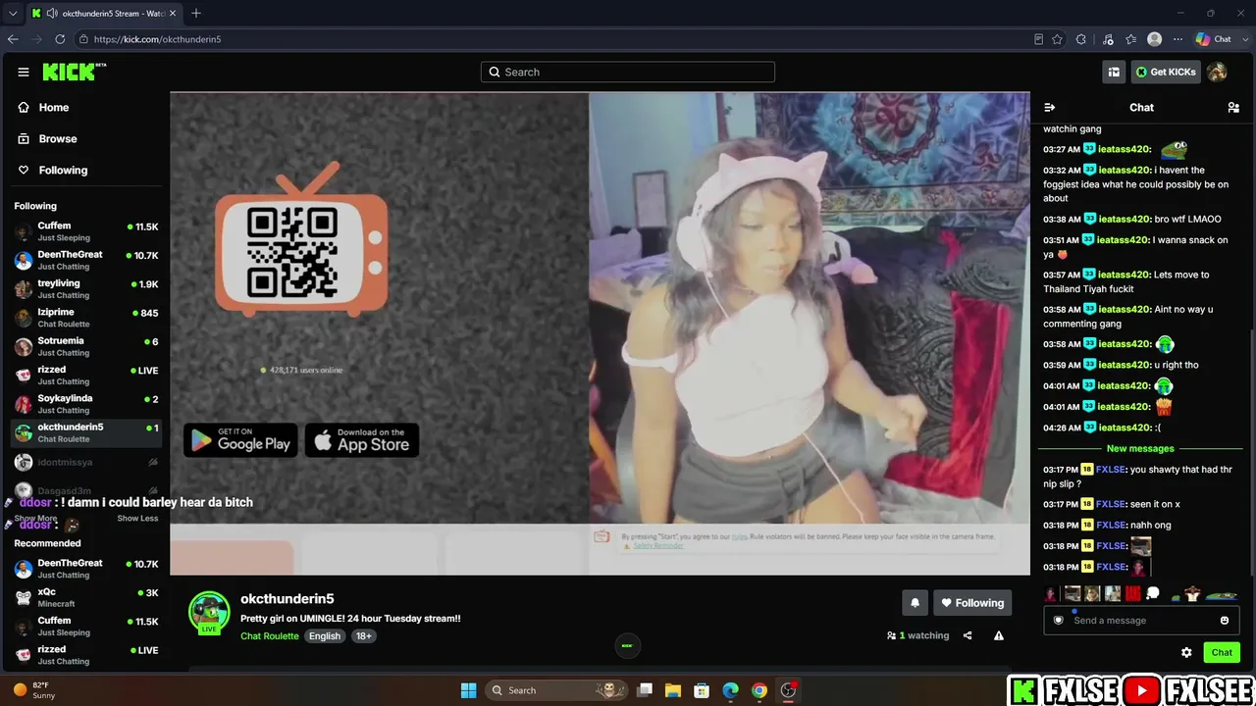Open treyliving channel in Following list
Viewport: 1256px width, 706px height.
tap(86, 288)
